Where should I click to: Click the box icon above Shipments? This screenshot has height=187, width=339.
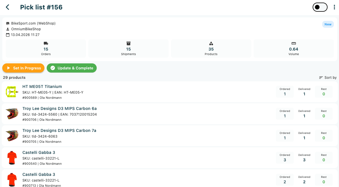(128, 43)
